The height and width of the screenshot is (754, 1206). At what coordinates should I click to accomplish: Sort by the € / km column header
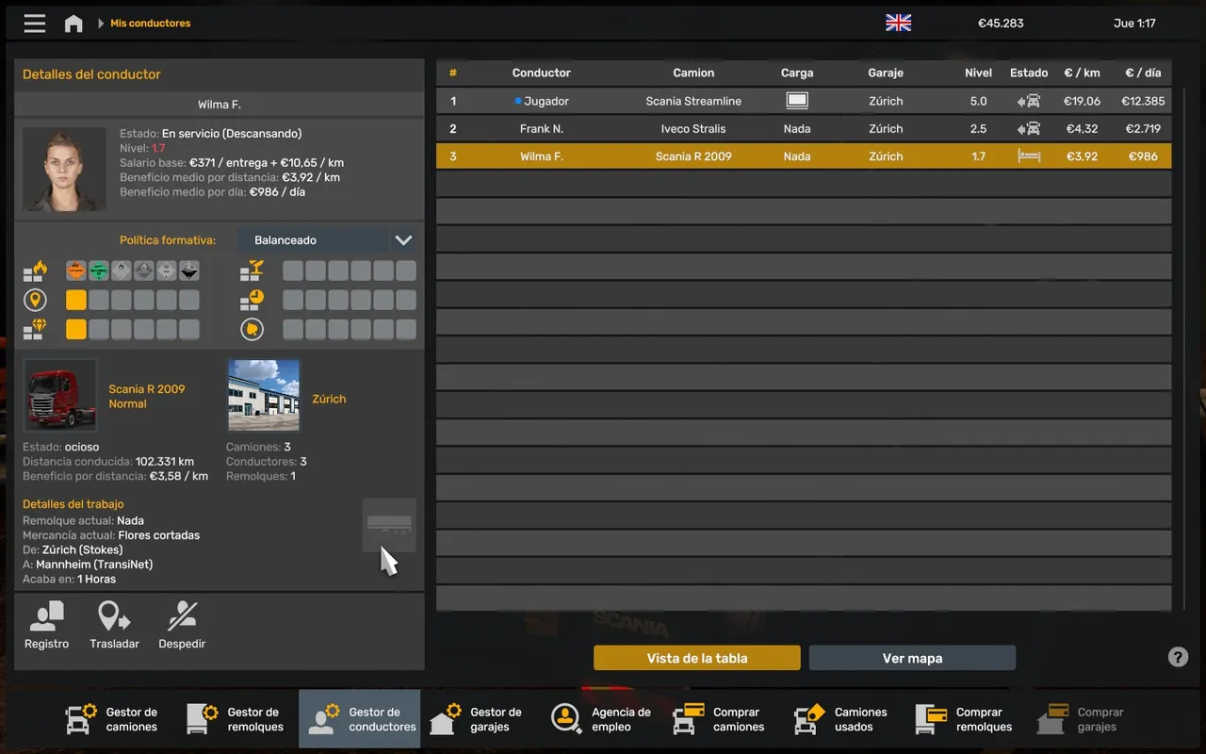point(1082,73)
